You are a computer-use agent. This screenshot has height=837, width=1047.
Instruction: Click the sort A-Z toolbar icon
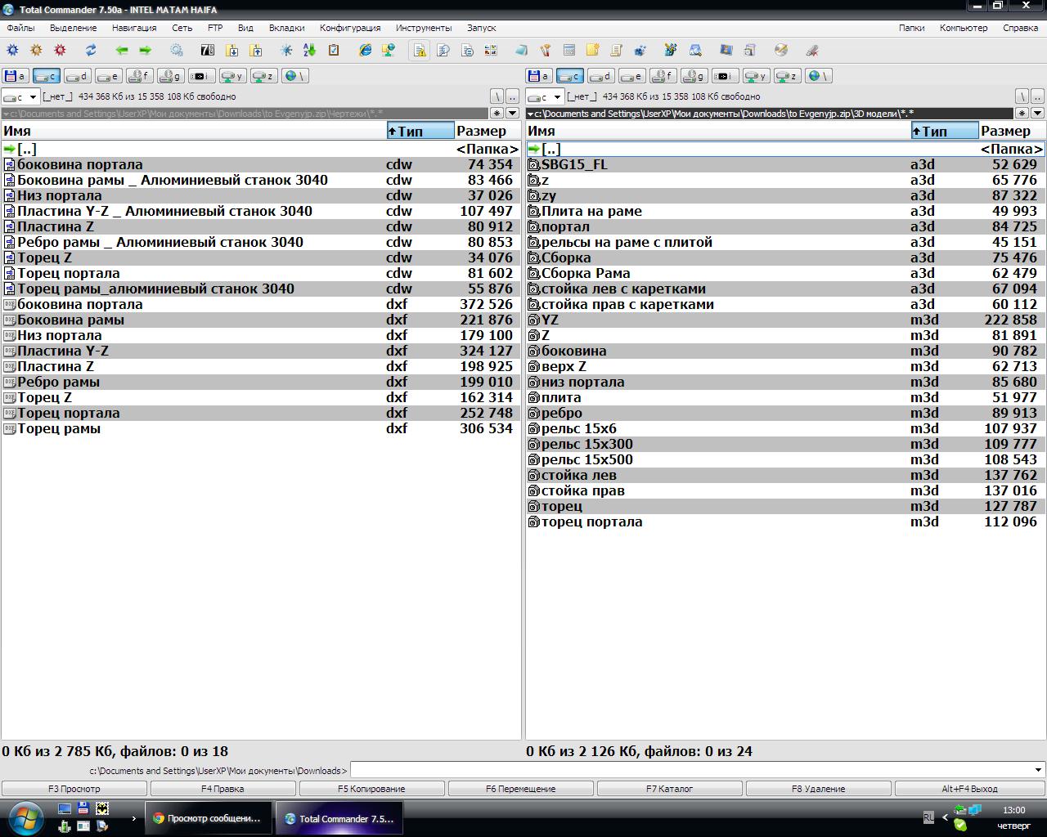(x=310, y=51)
